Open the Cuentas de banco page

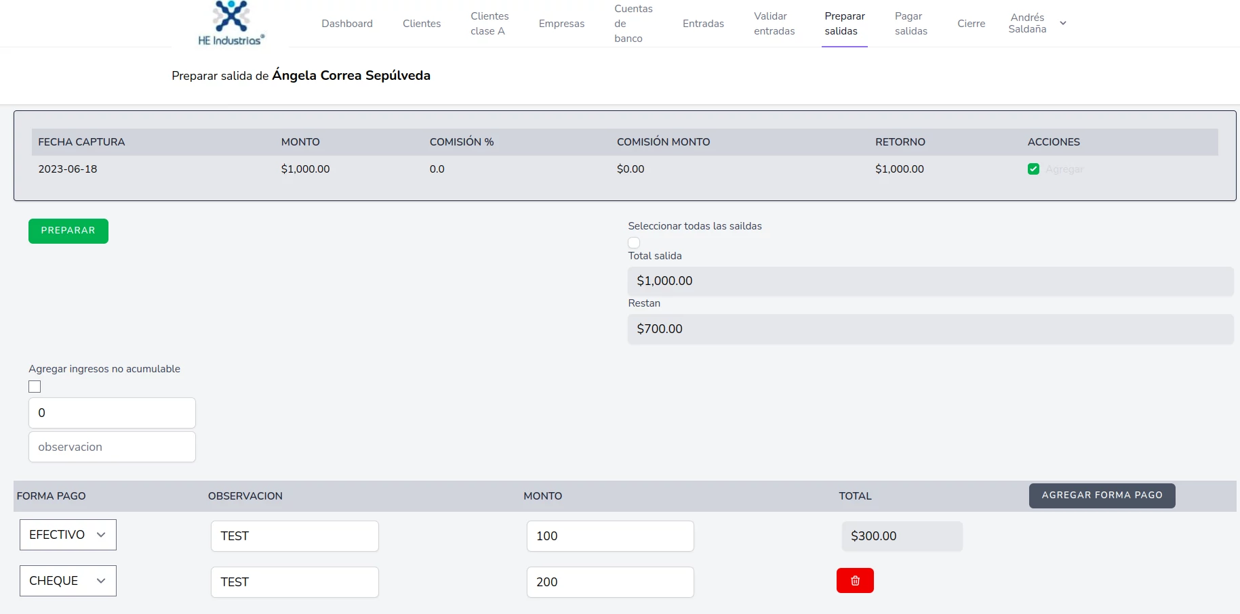(633, 24)
